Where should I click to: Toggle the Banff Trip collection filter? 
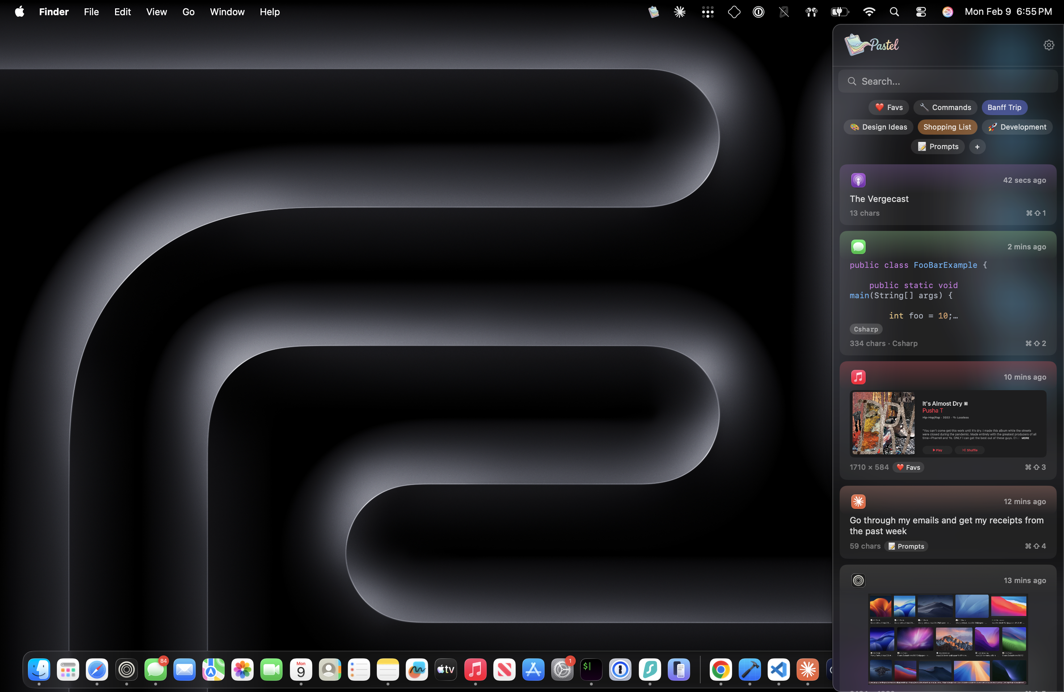[x=1004, y=107]
